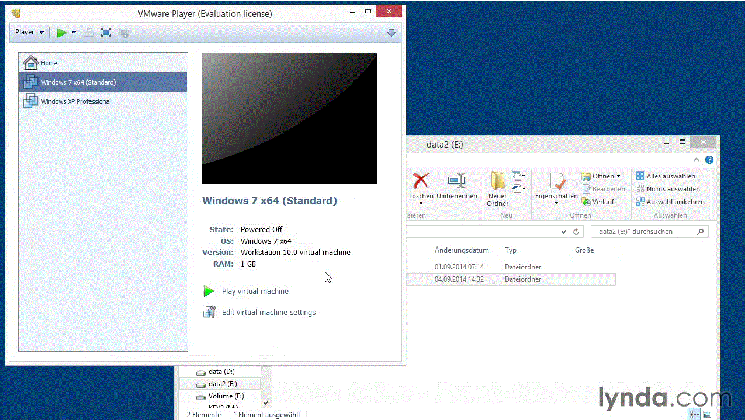Screen dimensions: 745x420
Task: Click Eigenschaften icon in Explorer ribbon
Action: (x=557, y=181)
